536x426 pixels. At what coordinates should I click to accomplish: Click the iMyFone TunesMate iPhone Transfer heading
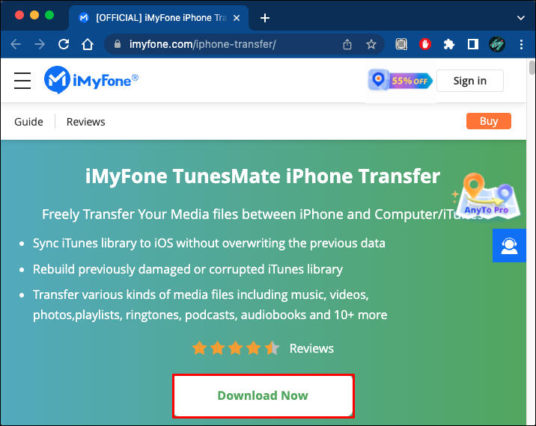pos(263,176)
